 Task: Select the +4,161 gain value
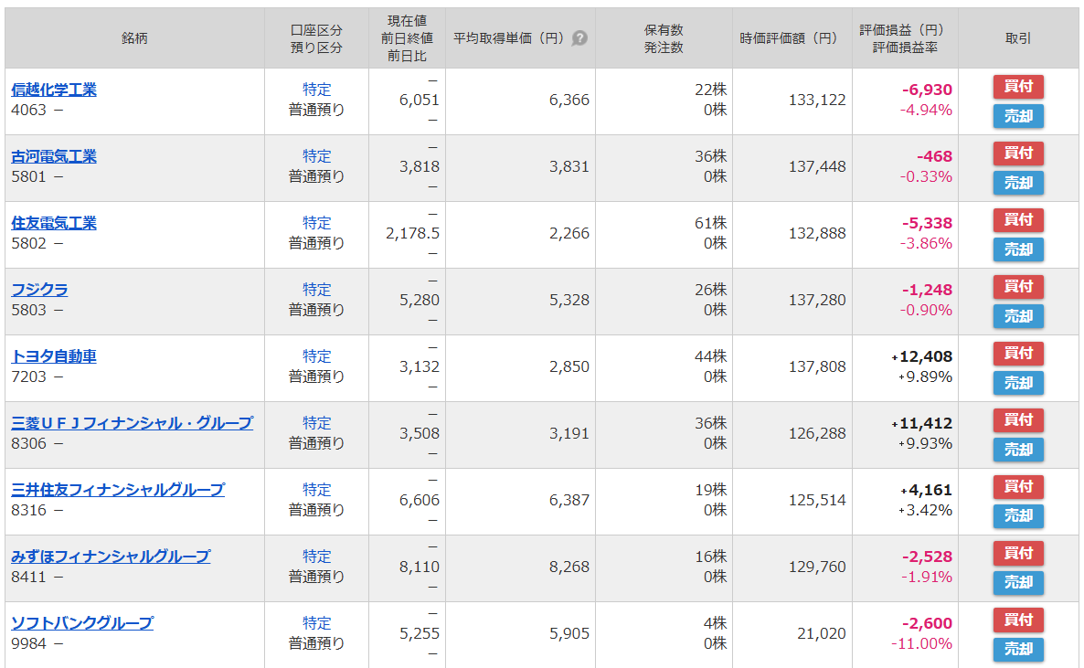tap(927, 491)
